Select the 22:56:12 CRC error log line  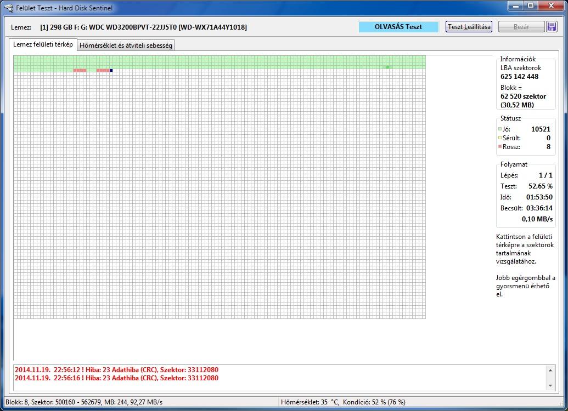(117, 370)
